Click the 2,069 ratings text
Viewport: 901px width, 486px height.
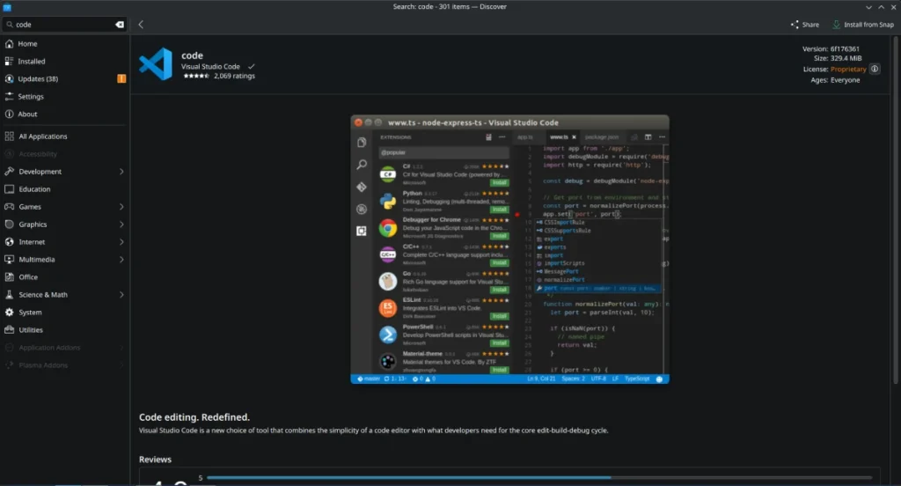[x=234, y=76]
